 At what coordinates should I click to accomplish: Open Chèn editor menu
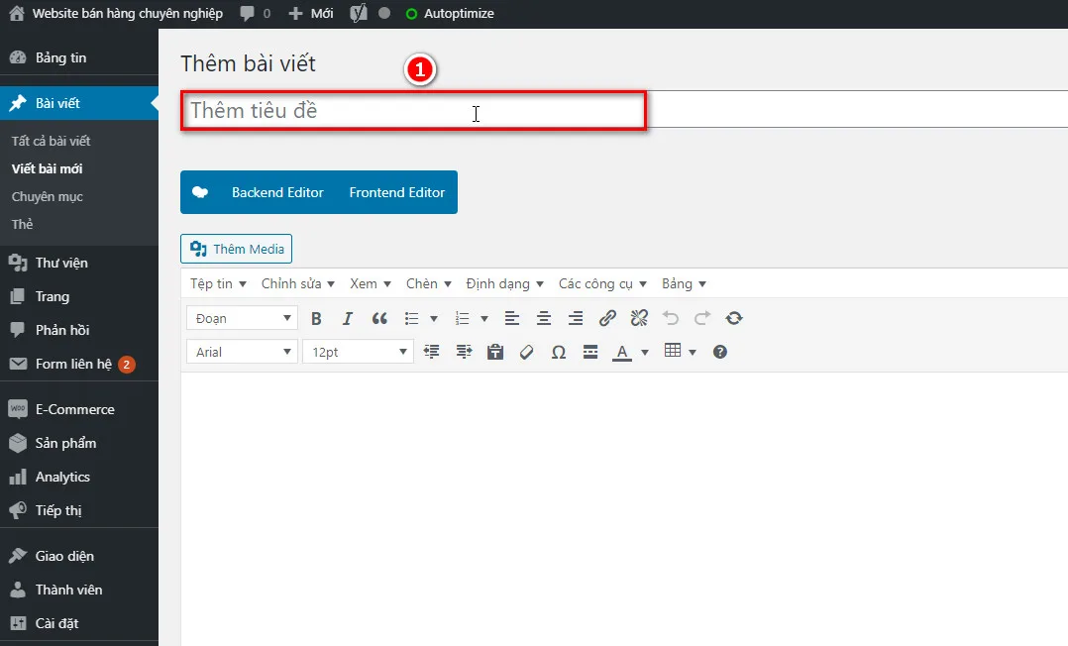point(428,283)
